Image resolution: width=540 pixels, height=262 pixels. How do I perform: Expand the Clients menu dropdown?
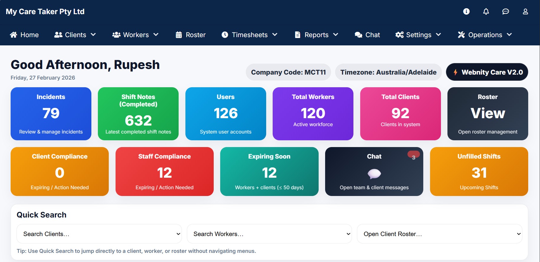coord(75,35)
